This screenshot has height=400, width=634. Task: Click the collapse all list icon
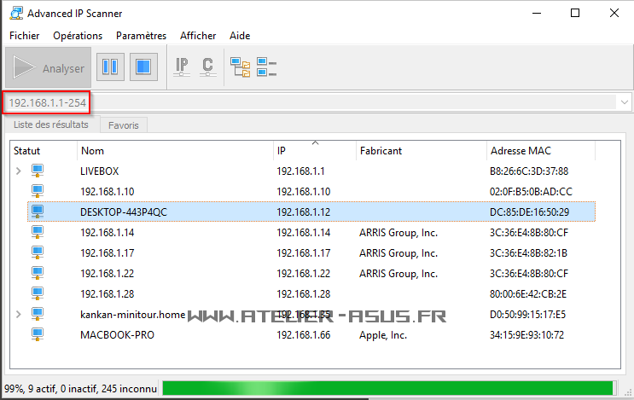(x=266, y=67)
